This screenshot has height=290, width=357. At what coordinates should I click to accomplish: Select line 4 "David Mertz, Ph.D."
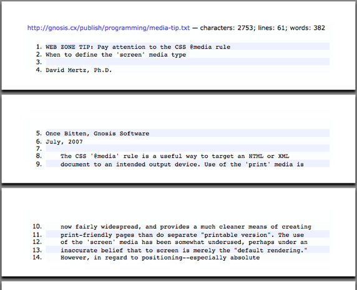point(187,69)
